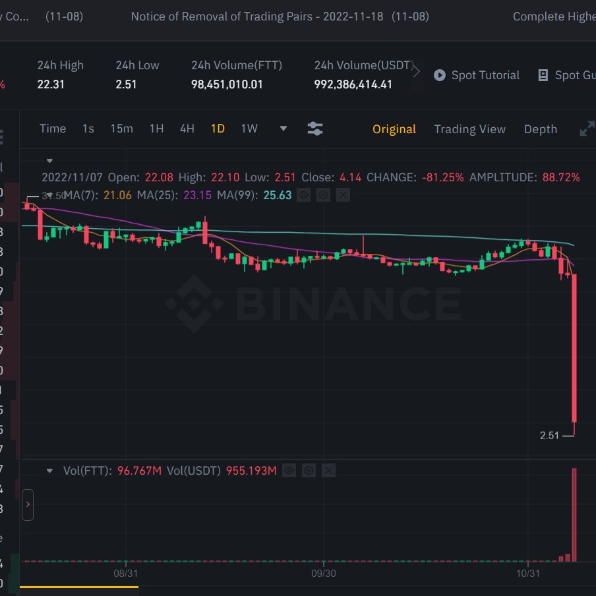Select the Time chart interval

point(53,129)
